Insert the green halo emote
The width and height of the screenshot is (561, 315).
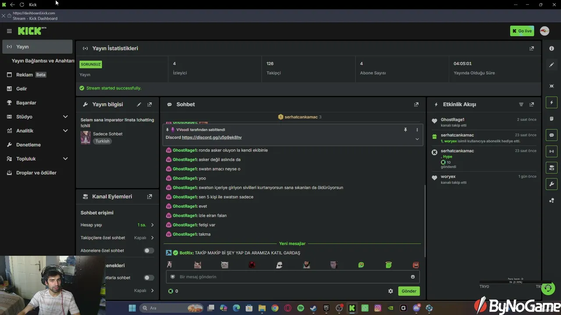[x=388, y=265]
